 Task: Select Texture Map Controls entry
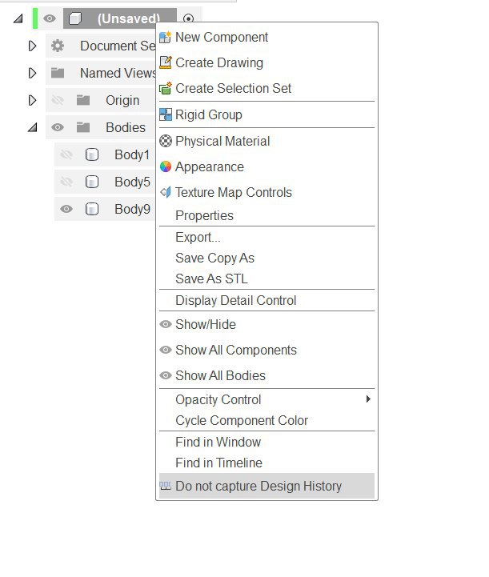(267, 192)
